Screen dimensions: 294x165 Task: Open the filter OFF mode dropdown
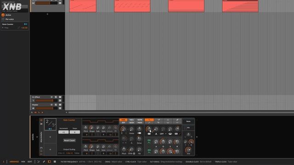point(163,134)
